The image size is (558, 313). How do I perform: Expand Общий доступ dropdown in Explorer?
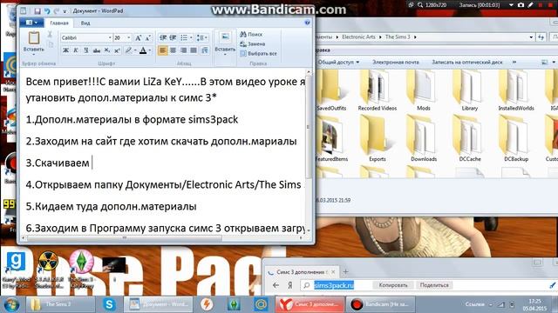[x=339, y=62]
